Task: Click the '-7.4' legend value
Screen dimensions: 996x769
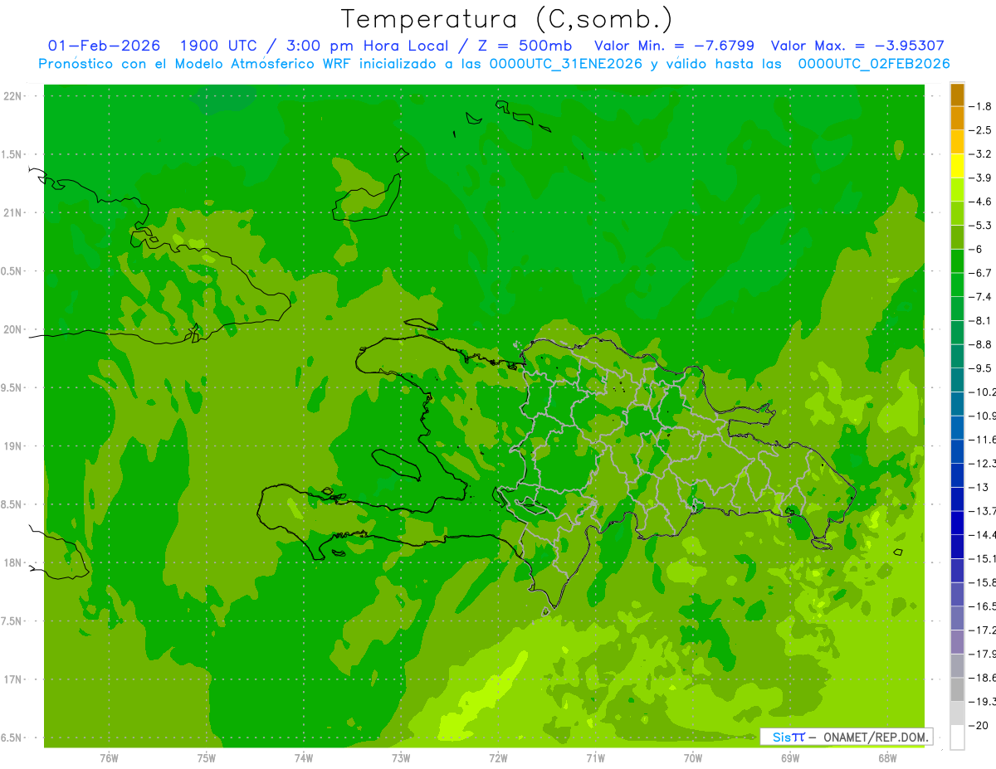Action: pyautogui.click(x=979, y=297)
